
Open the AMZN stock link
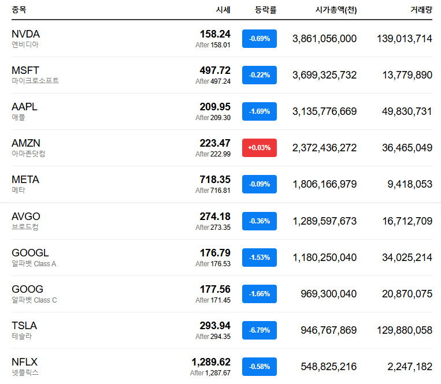26,143
